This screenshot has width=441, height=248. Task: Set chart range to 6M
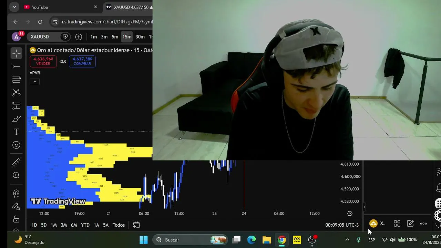[x=74, y=225]
